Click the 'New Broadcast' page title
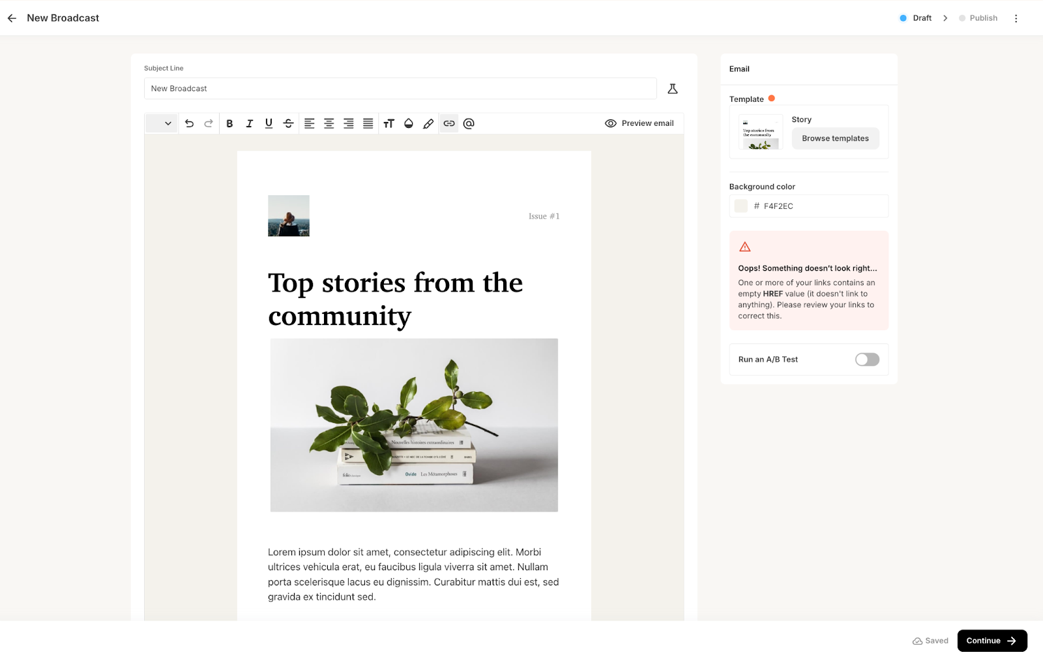Screen dimensions: 1043x659 tap(63, 18)
